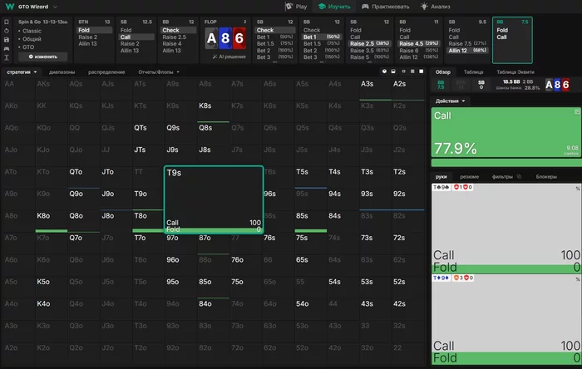
Task: Select the A3s cell in hand matrix
Action: point(375,90)
